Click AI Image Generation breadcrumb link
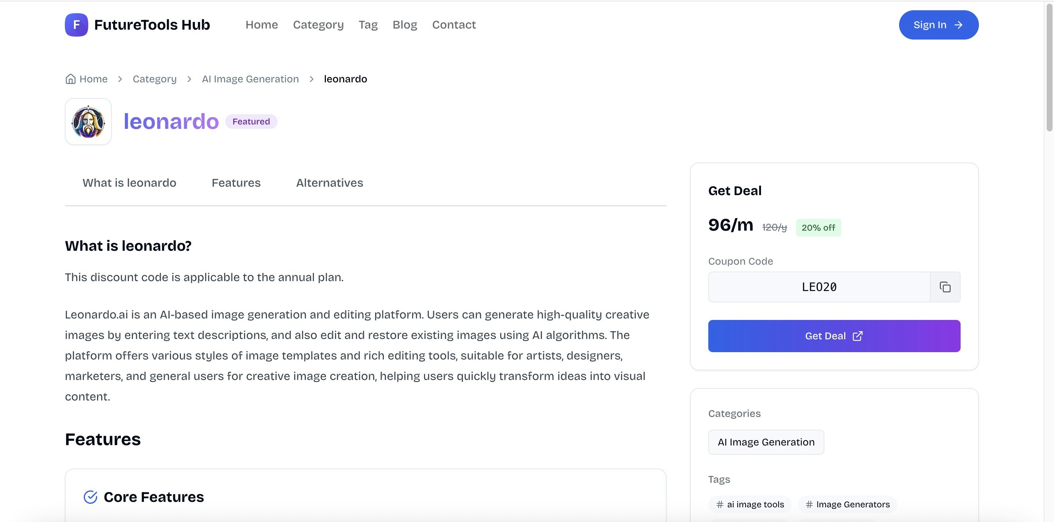 pyautogui.click(x=250, y=79)
